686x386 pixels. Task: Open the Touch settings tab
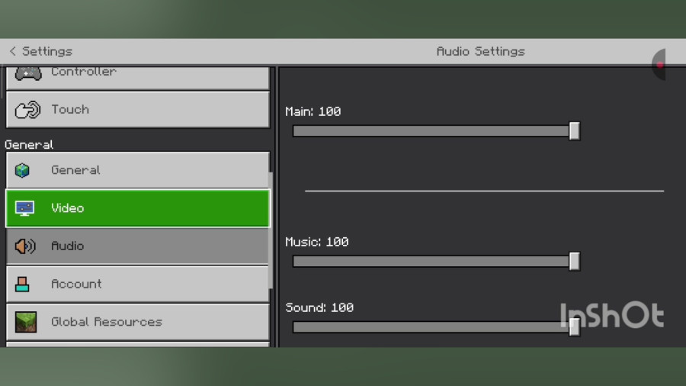[x=138, y=109]
